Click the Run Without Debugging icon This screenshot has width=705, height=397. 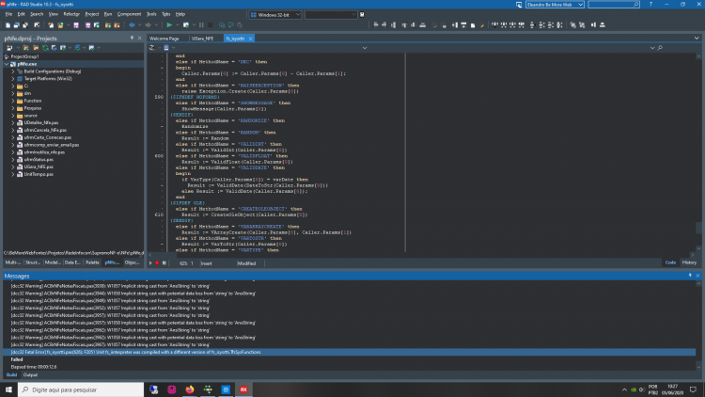186,25
